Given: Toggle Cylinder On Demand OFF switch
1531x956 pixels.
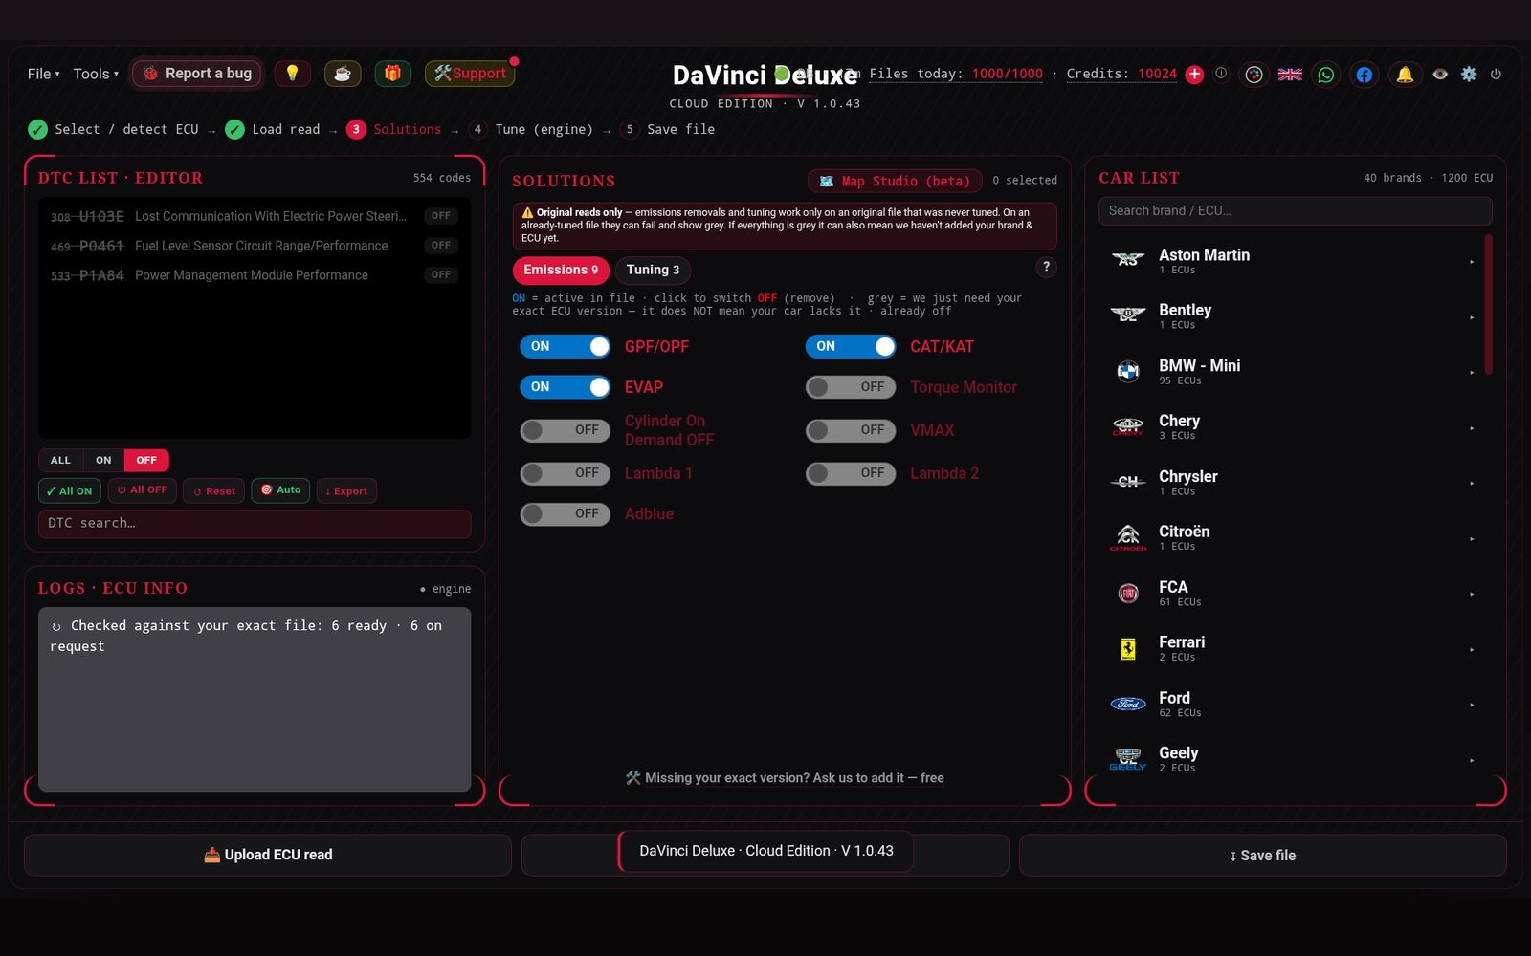Looking at the screenshot, I should (566, 430).
